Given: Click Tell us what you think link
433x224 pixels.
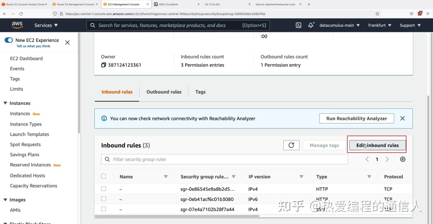Looking at the screenshot, I should tap(33, 46).
